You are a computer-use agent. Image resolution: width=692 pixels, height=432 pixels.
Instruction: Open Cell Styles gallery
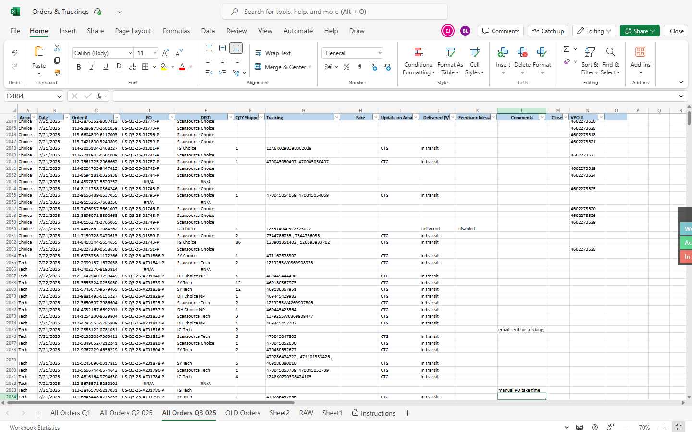click(x=474, y=61)
